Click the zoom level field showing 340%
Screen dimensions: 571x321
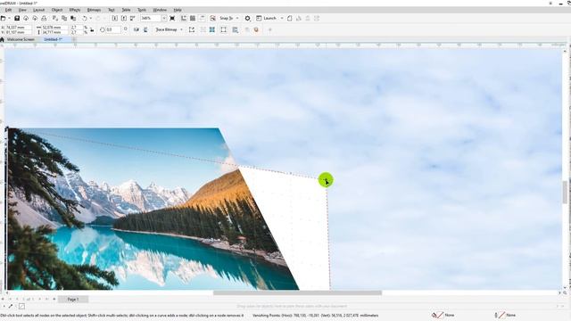(x=151, y=18)
